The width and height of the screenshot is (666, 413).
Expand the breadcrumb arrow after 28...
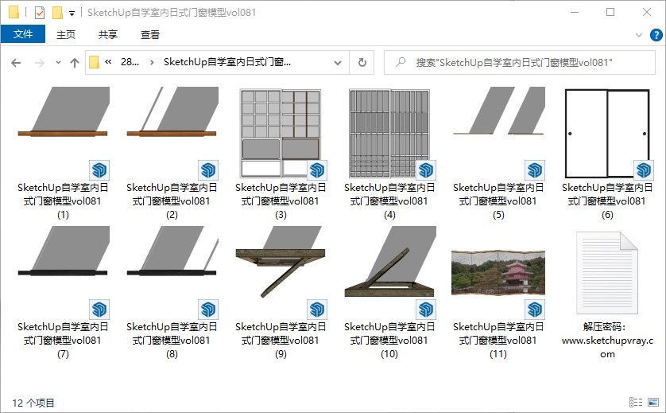[x=152, y=63]
